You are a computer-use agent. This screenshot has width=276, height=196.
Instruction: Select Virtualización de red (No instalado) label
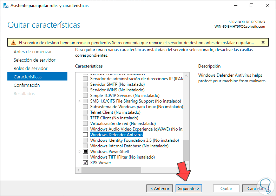[123, 124]
